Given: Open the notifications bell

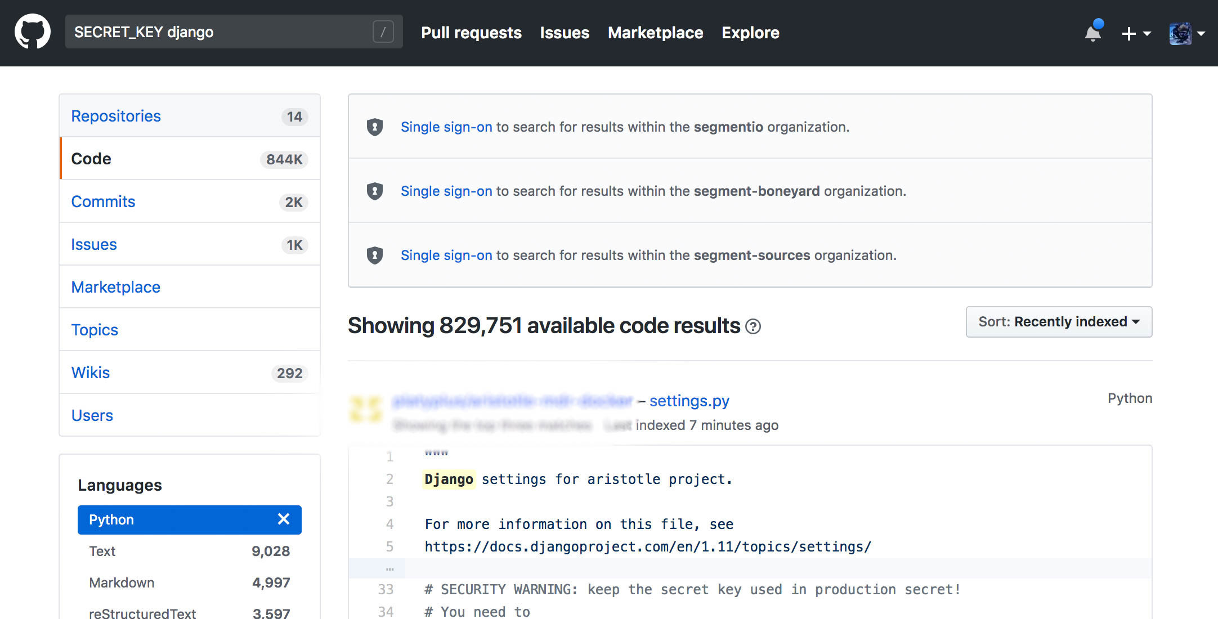Looking at the screenshot, I should pos(1092,33).
